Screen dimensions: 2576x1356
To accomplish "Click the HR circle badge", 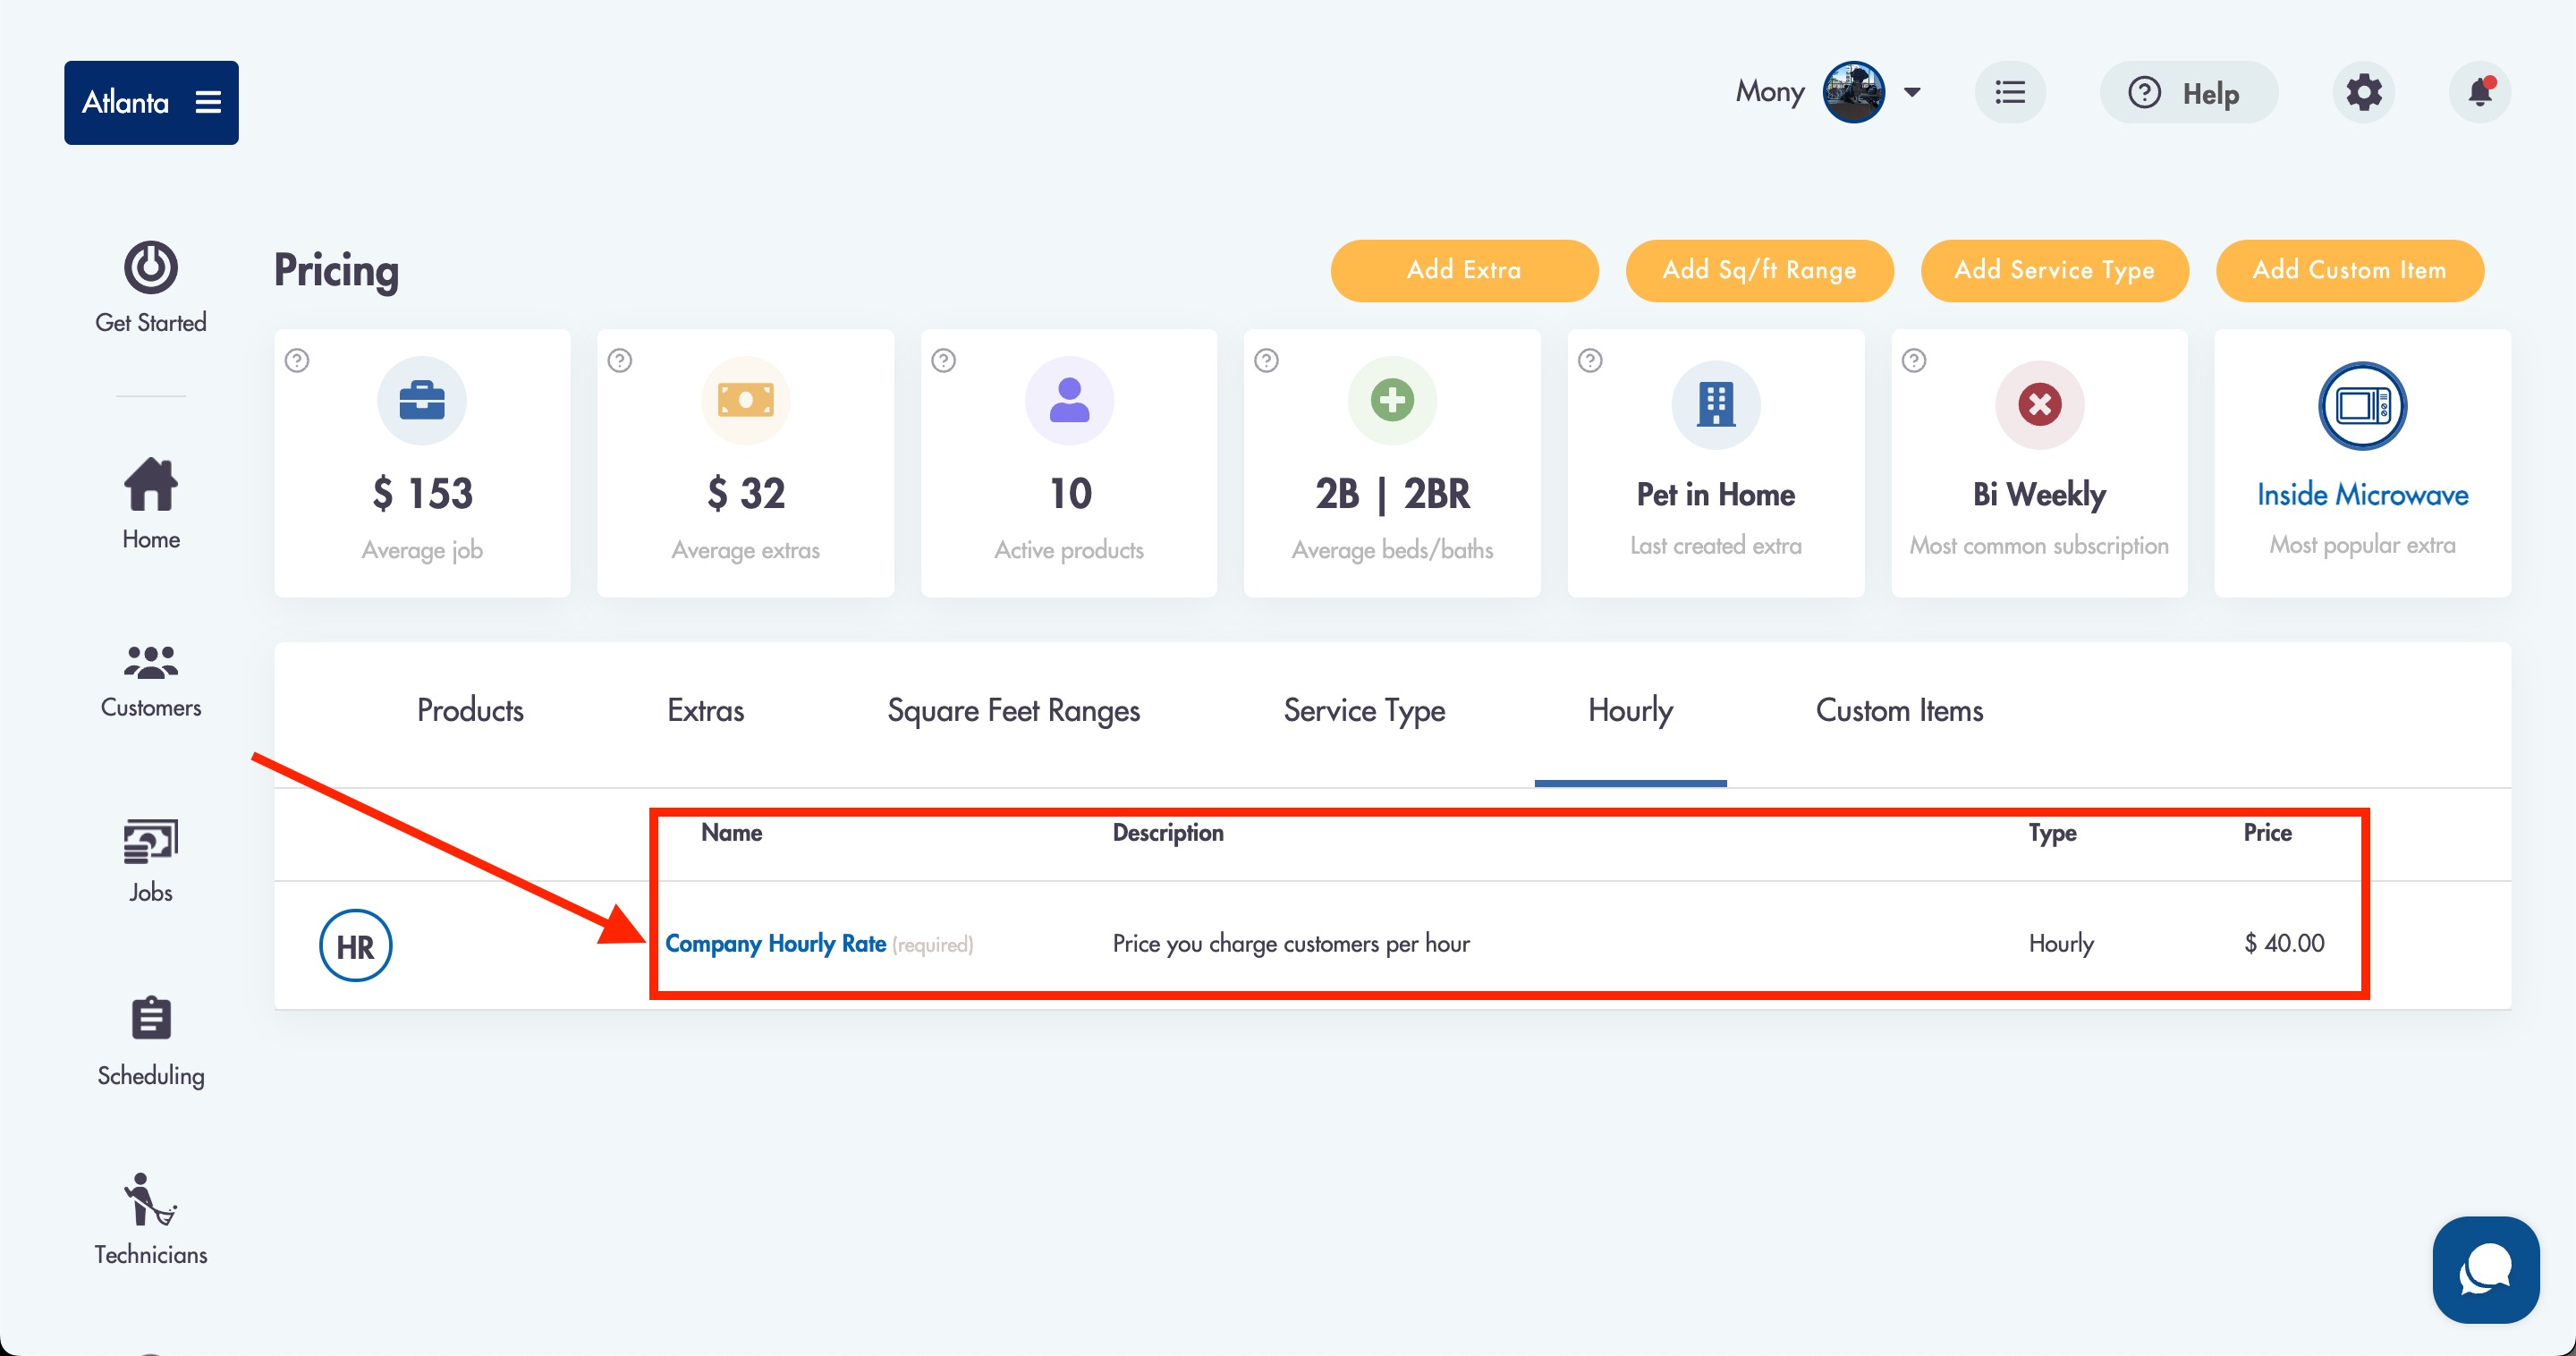I will tap(356, 946).
